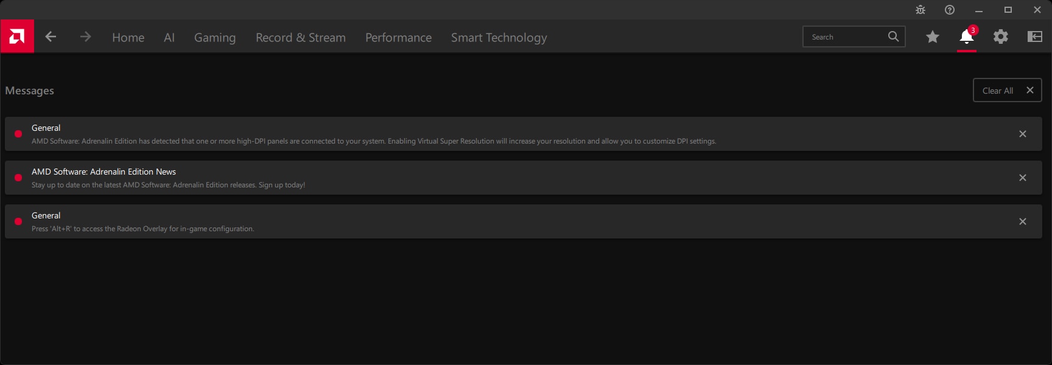Open AMD Software: Adrenalin Edition News message
1052x365 pixels.
pyautogui.click(x=524, y=178)
